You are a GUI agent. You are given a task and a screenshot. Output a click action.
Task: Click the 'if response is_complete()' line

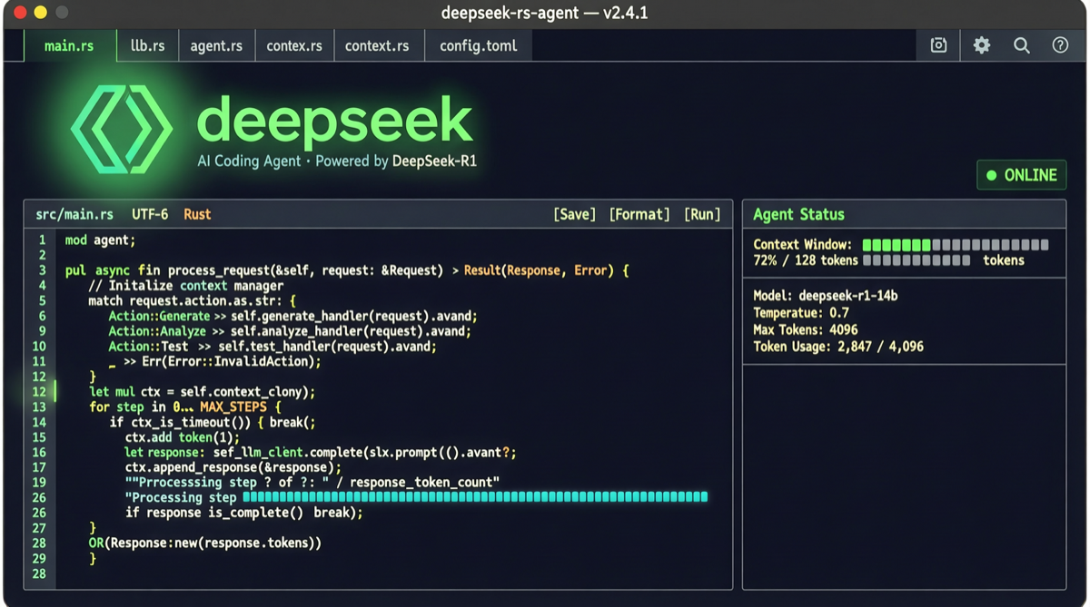[243, 513]
